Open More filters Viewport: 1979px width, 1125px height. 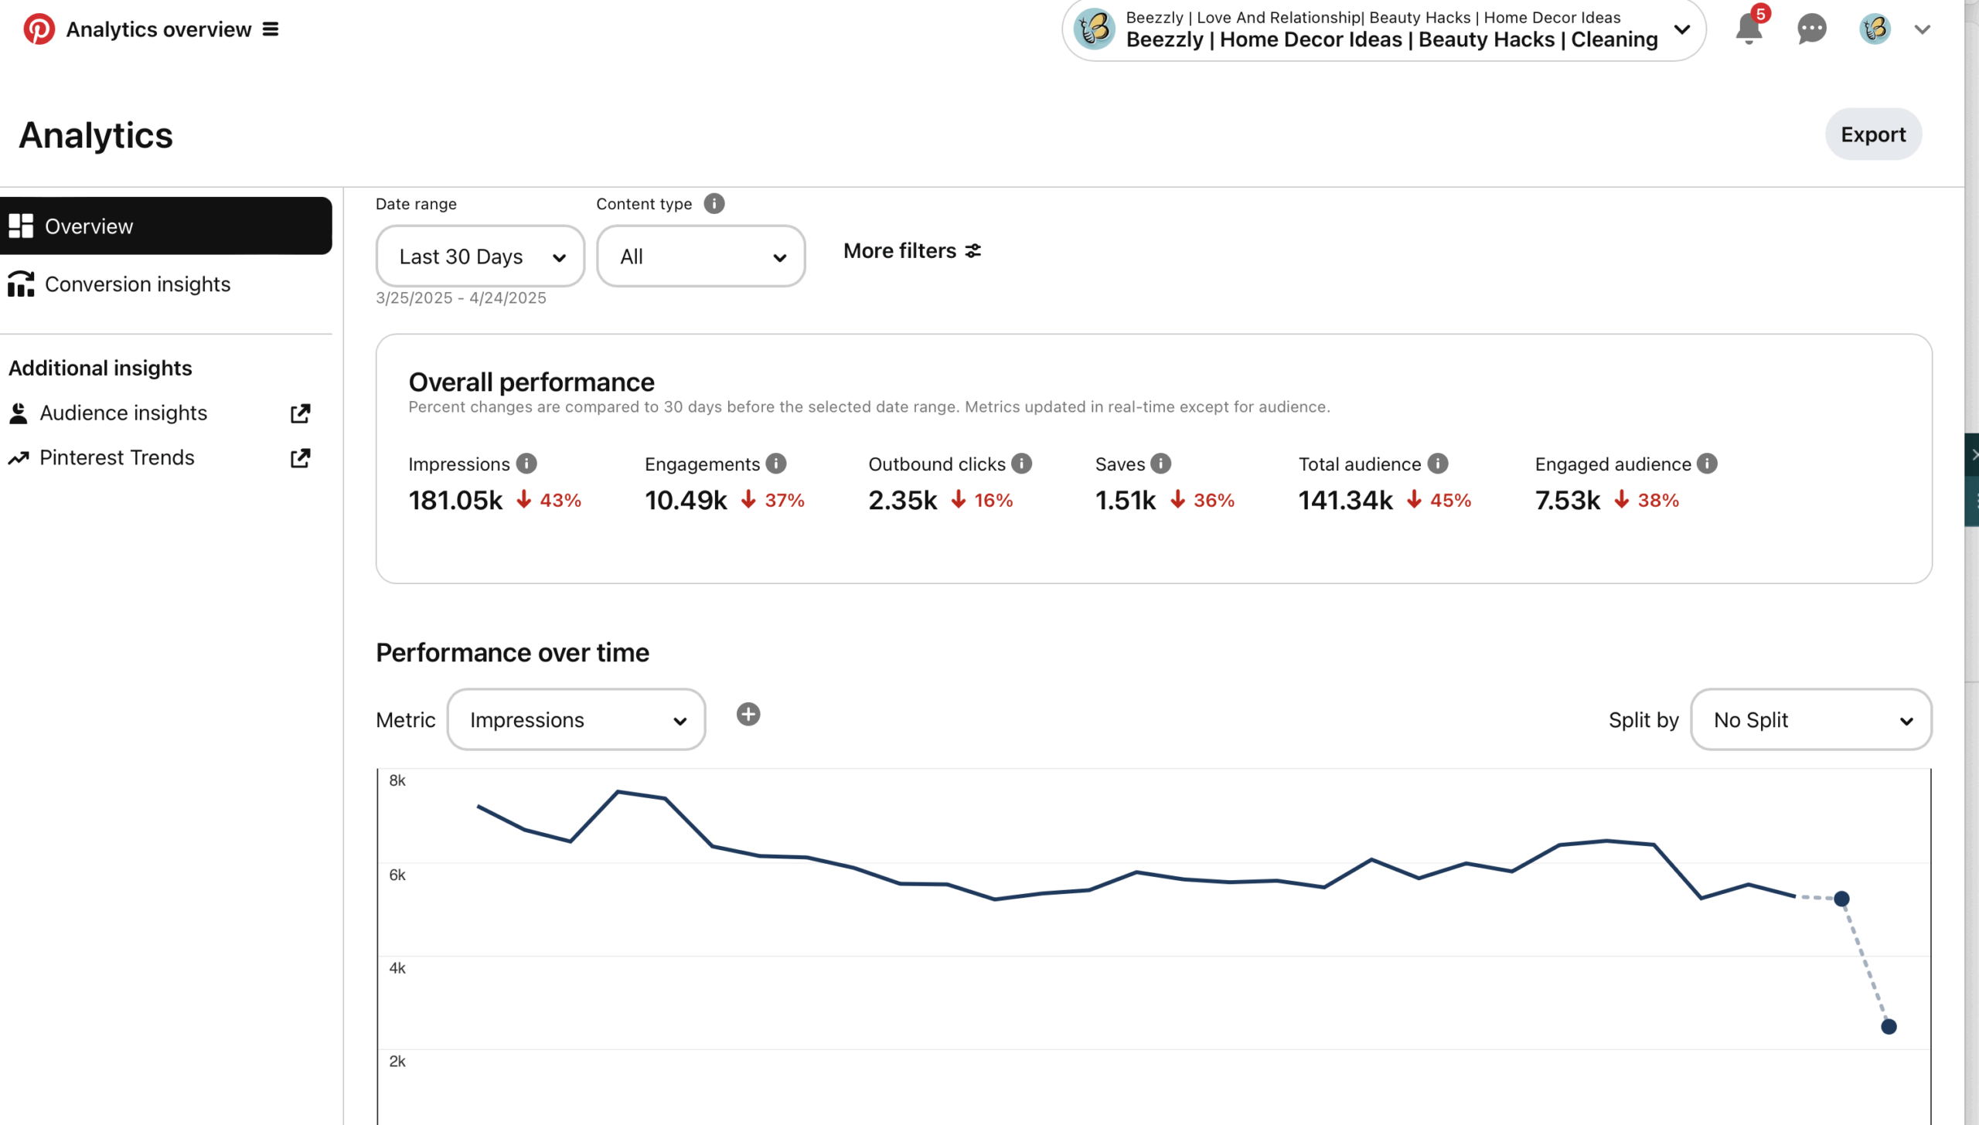coord(912,251)
